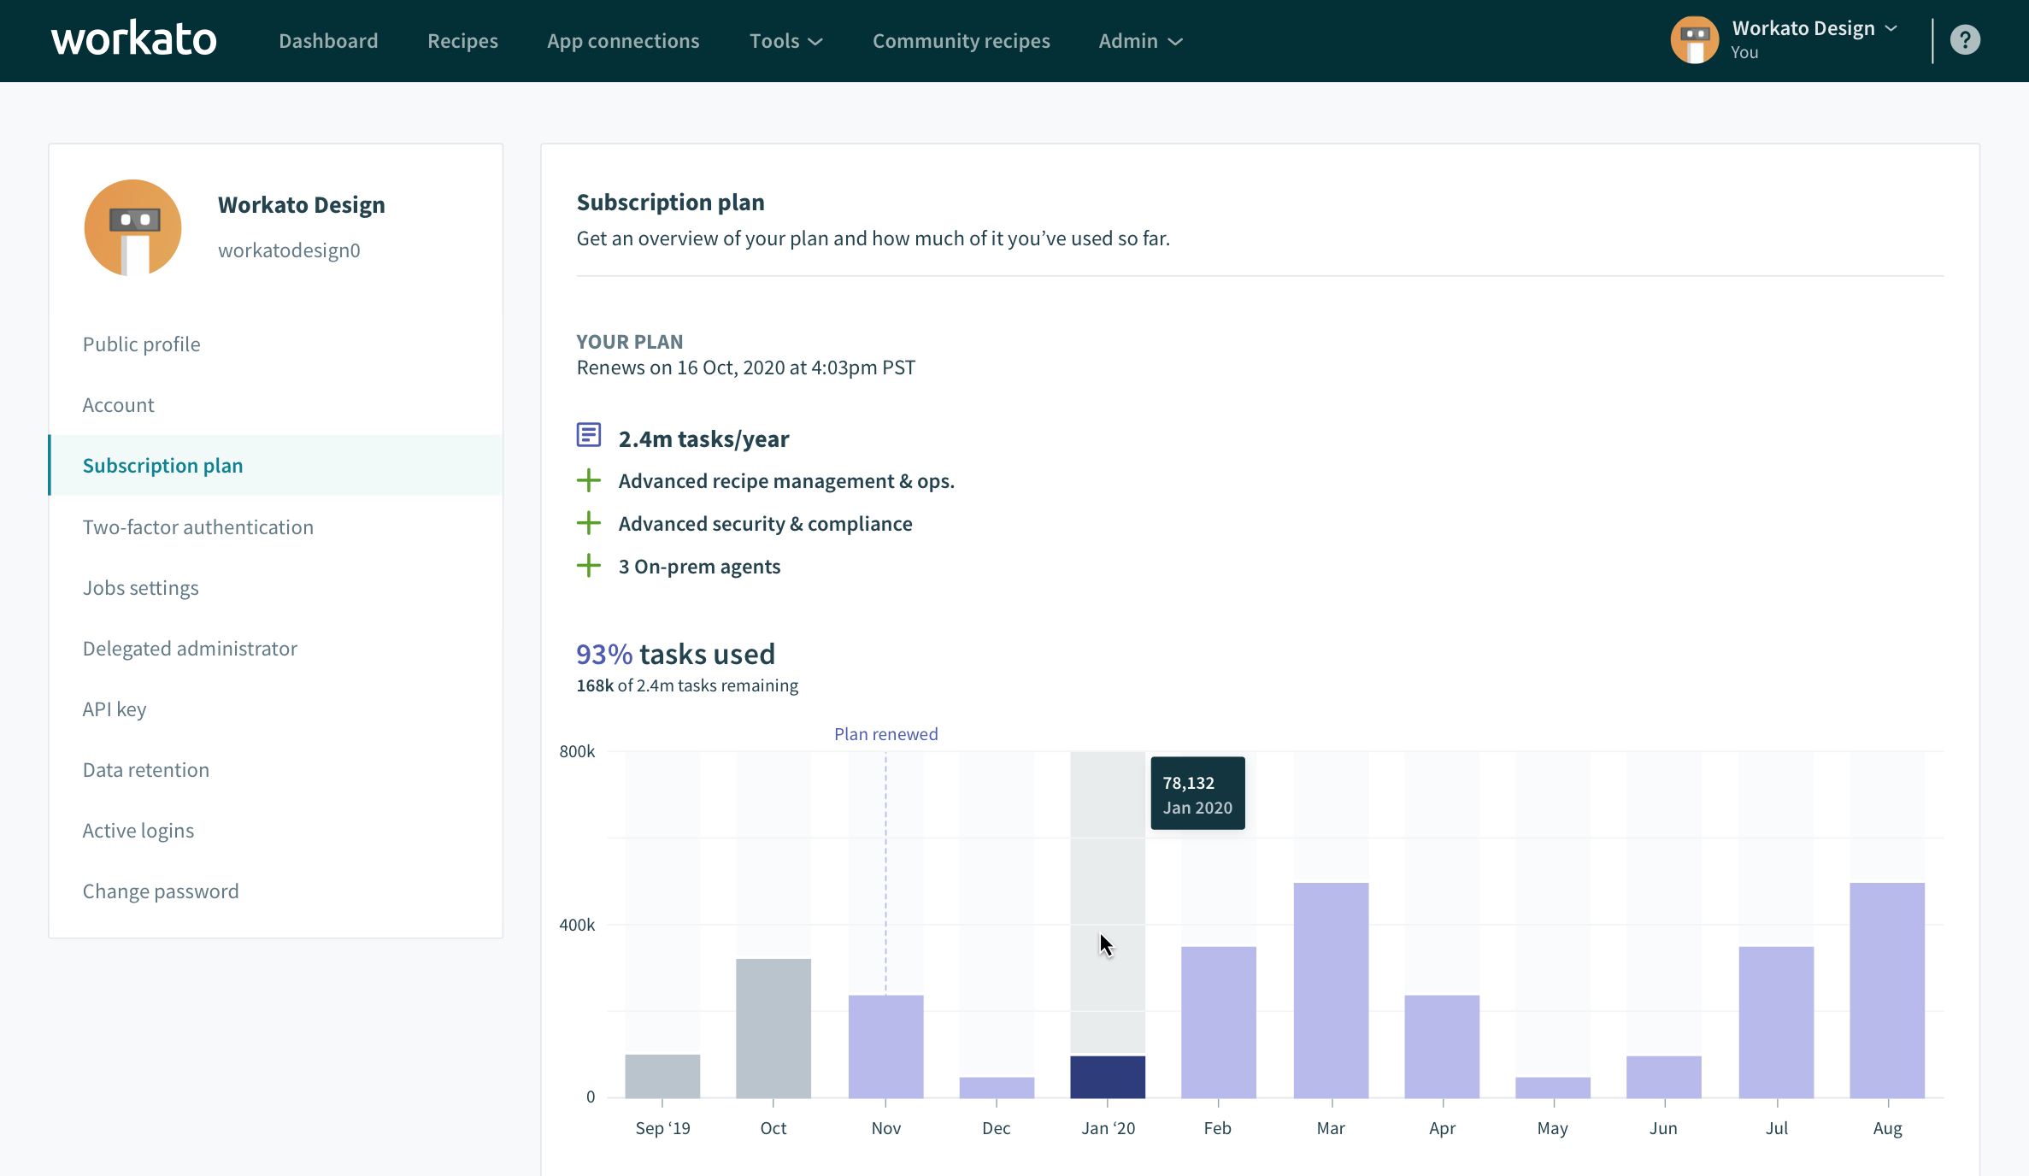Click the help question mark icon
Image resolution: width=2029 pixels, height=1176 pixels.
coord(1967,39)
